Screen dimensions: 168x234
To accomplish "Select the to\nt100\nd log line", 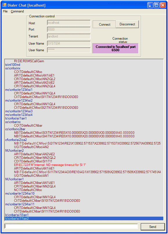I will point(13,65).
